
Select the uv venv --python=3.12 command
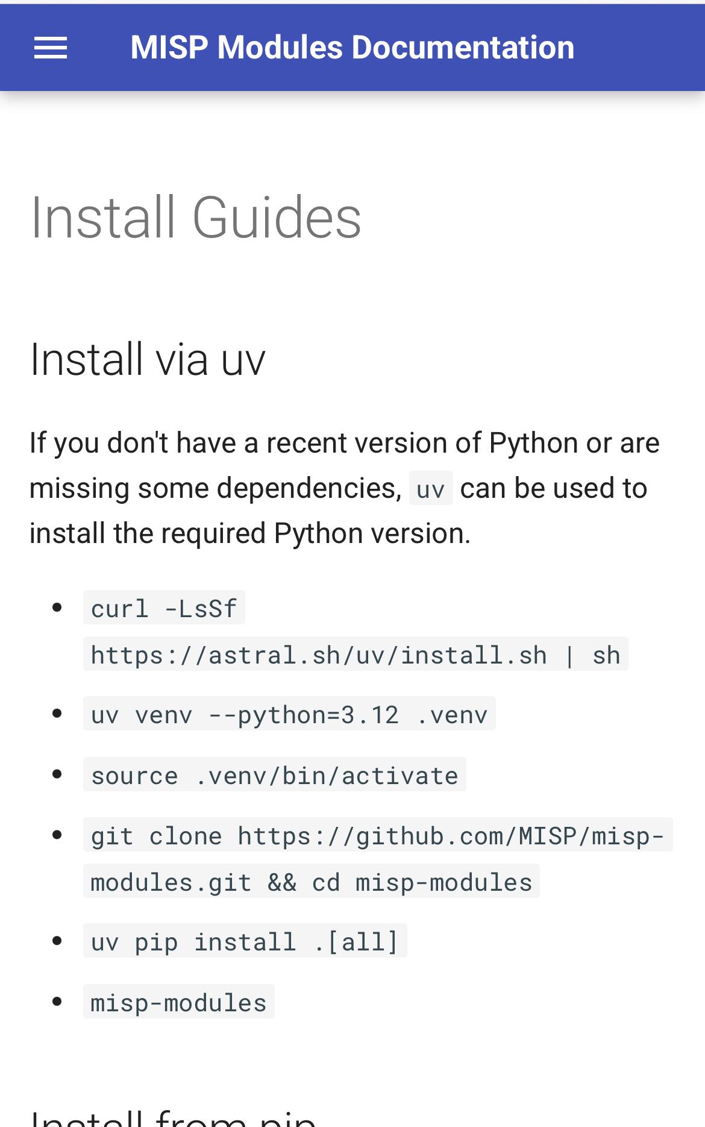289,715
